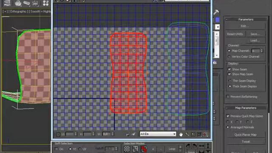The image size is (272, 153).
Task: Select the XY soft selection radio
Action: [70, 149]
